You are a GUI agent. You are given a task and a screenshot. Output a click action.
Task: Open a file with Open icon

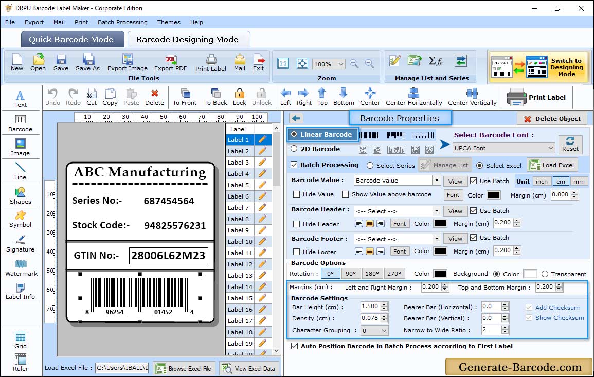point(38,63)
